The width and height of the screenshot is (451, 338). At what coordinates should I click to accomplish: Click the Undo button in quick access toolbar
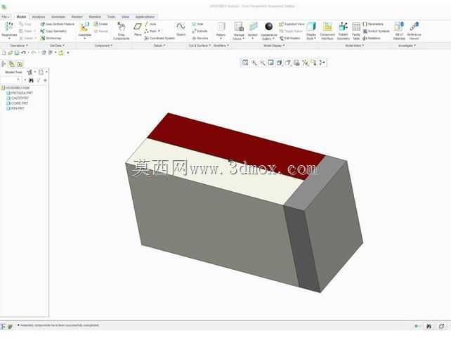tap(24, 53)
